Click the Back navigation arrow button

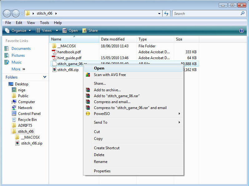[7, 13]
